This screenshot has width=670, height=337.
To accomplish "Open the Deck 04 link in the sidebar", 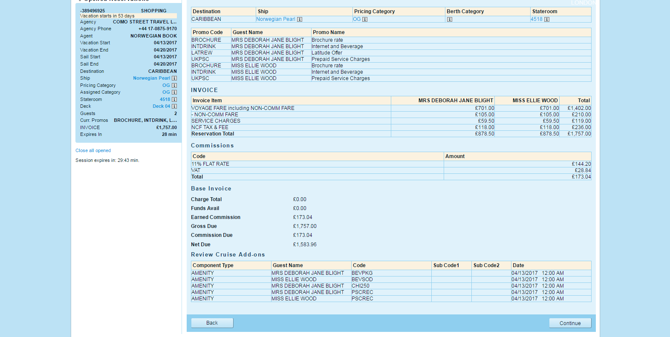I will 161,107.
